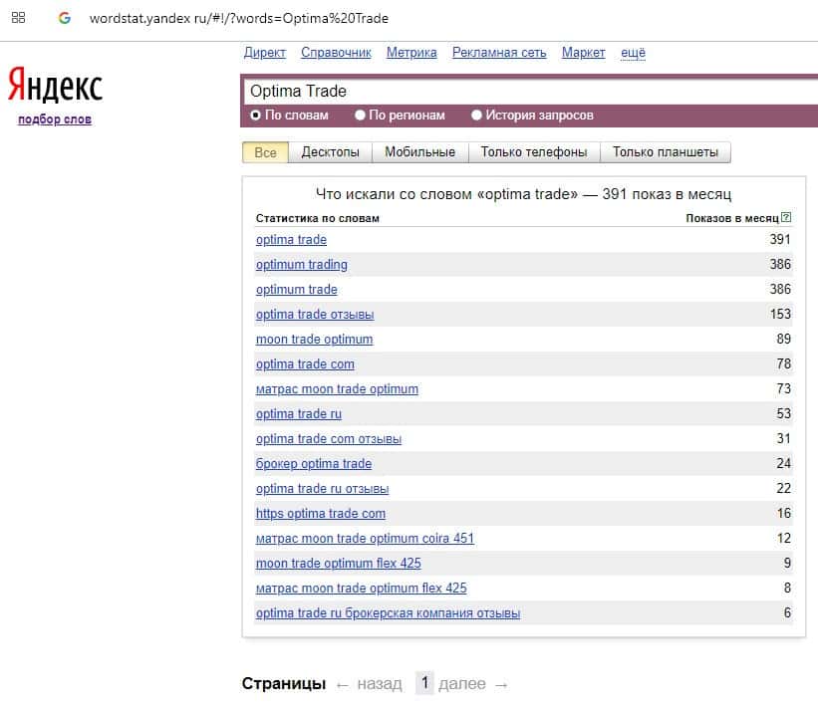Image resolution: width=818 pixels, height=714 pixels.
Task: Select the История запросов radio button
Action: click(477, 116)
